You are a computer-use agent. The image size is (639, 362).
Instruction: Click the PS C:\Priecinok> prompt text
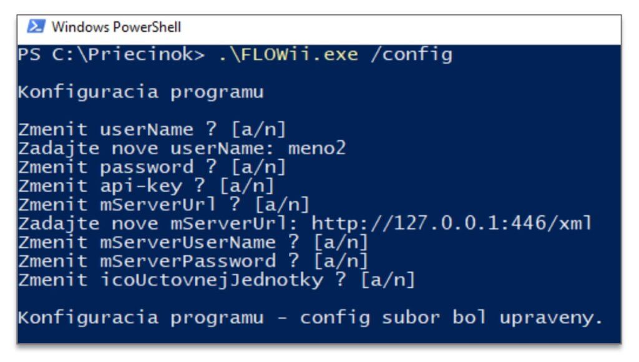[x=111, y=55]
